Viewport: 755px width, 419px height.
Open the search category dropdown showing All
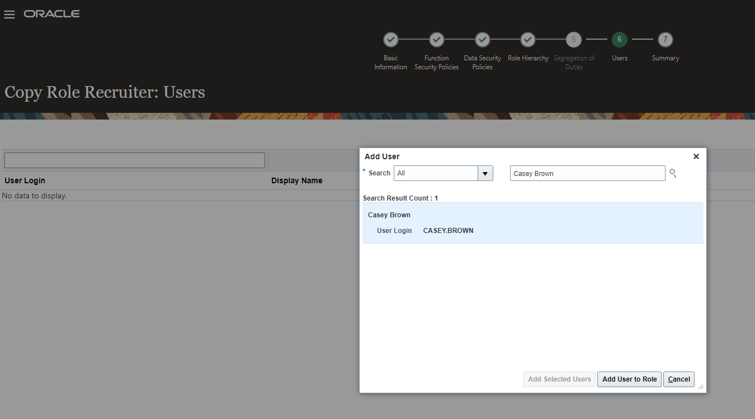pos(436,173)
